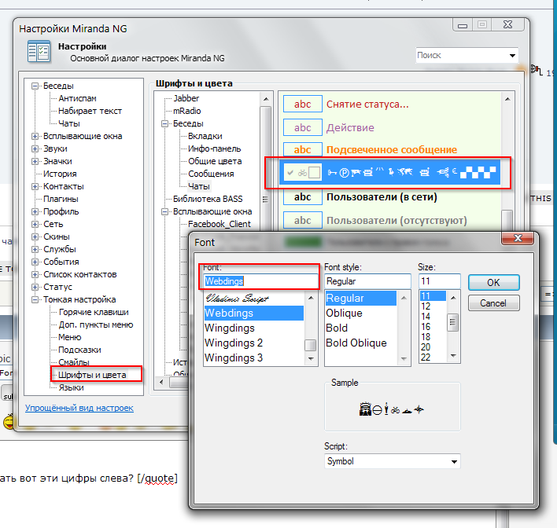The width and height of the screenshot is (557, 528).
Task: Select Библиотека BASS font group
Action: pyautogui.click(x=208, y=199)
